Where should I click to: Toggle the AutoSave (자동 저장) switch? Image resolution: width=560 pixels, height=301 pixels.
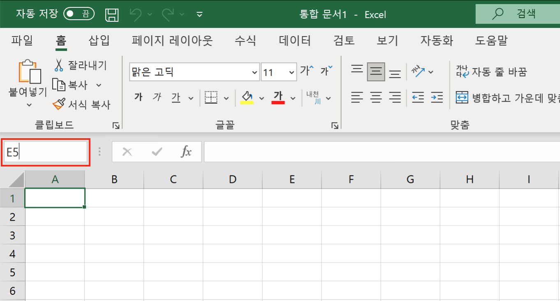(x=79, y=14)
